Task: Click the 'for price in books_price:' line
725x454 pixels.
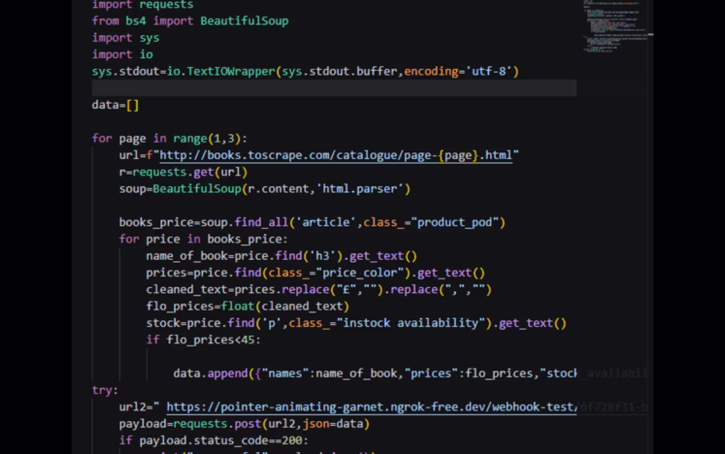Action: [204, 240]
